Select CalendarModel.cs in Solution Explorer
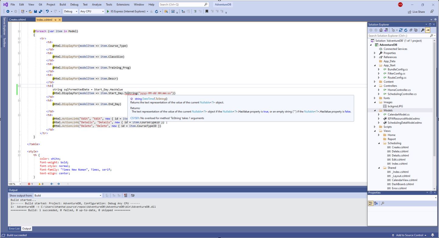Screen dimensions: 439x238 tap(399, 114)
